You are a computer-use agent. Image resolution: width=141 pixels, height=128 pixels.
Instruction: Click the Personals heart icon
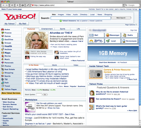coord(3,63)
